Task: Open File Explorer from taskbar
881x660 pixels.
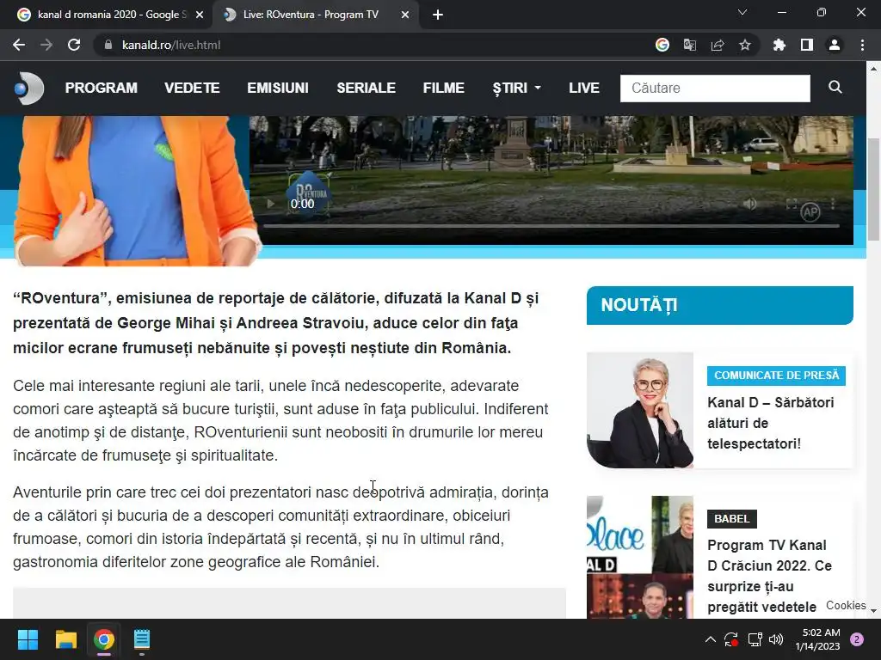Action: [65, 639]
